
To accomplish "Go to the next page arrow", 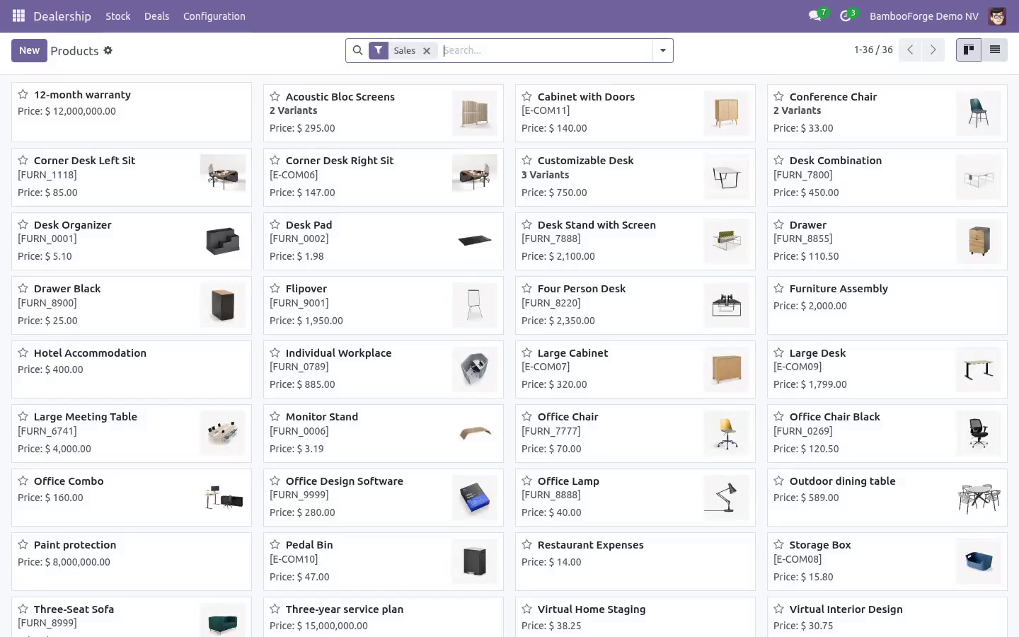I will click(933, 50).
